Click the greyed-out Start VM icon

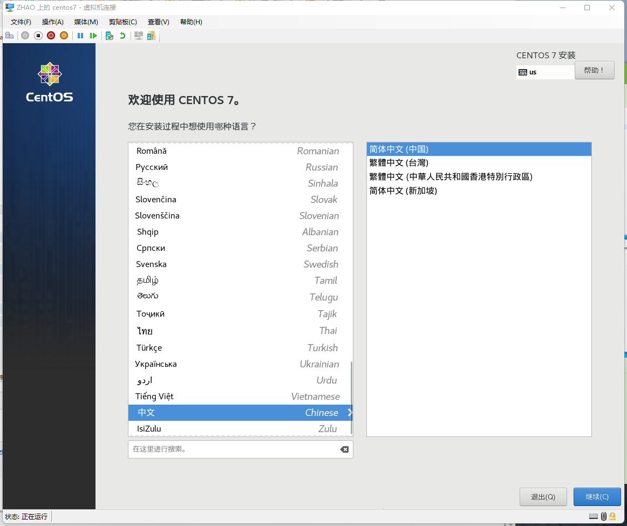(x=25, y=36)
